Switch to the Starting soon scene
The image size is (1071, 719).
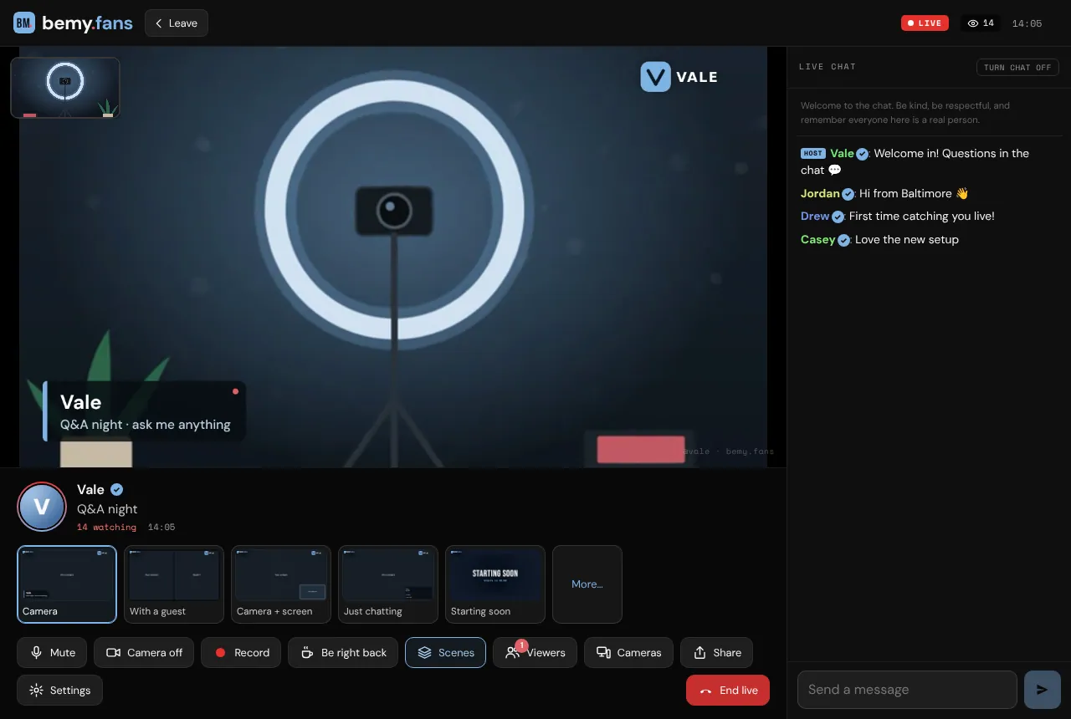click(495, 584)
